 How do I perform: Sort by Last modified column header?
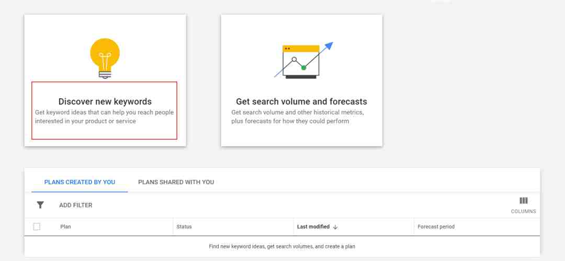pos(313,227)
